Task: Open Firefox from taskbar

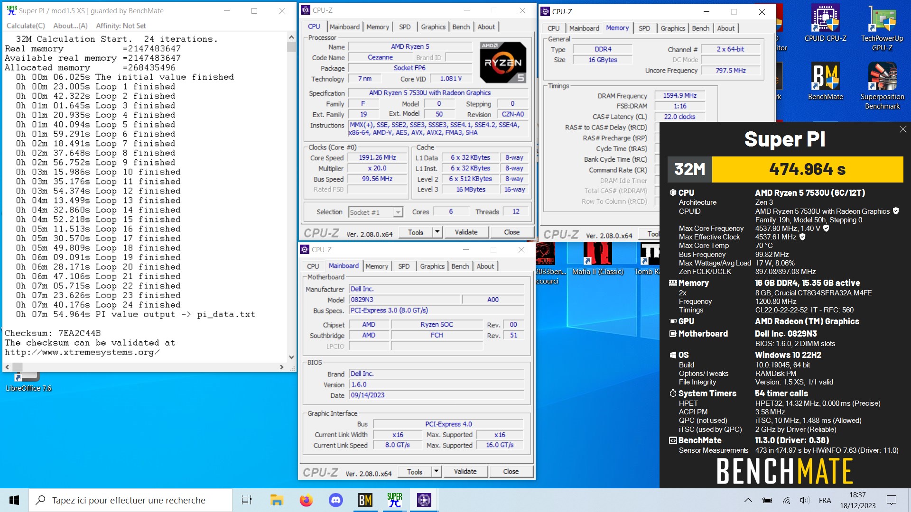Action: pyautogui.click(x=306, y=500)
